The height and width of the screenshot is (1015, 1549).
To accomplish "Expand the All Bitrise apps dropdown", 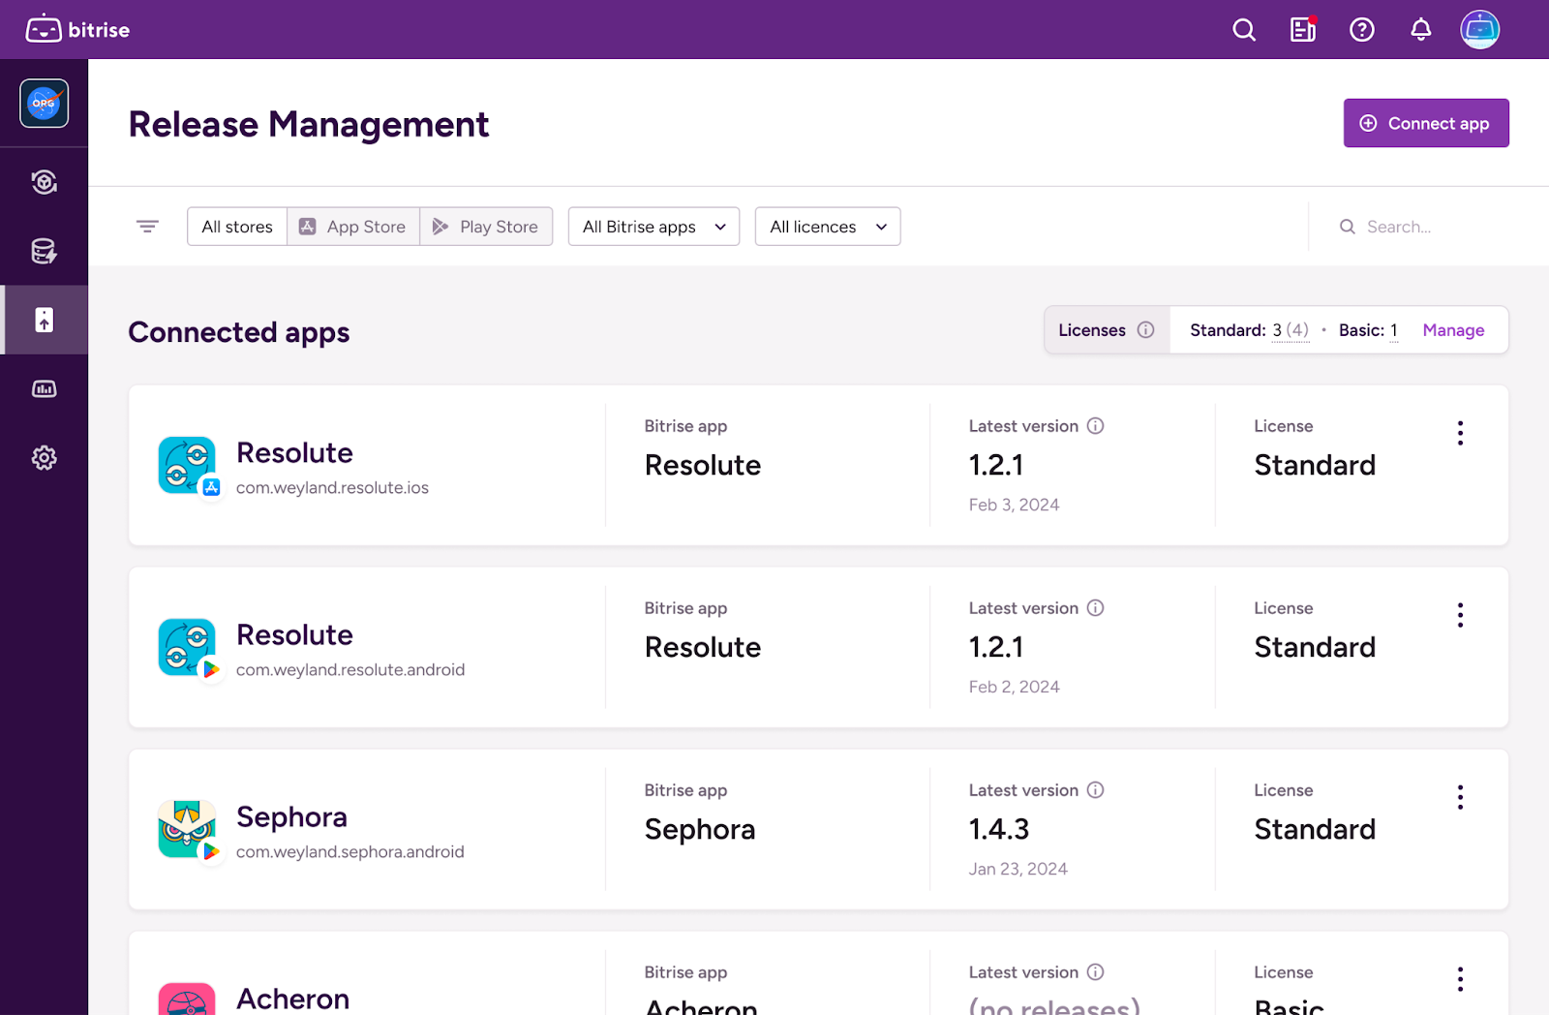I will click(653, 227).
